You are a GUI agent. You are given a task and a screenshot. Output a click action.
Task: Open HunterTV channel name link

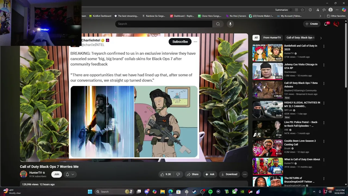click(x=36, y=173)
